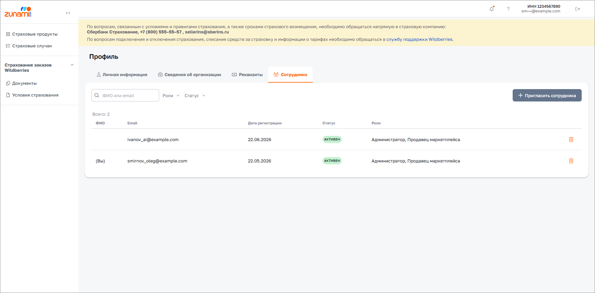
Task: Open Документы in sidebar
Action: tap(22, 83)
